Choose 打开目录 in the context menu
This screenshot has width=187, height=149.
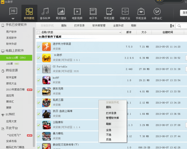coord(111,113)
